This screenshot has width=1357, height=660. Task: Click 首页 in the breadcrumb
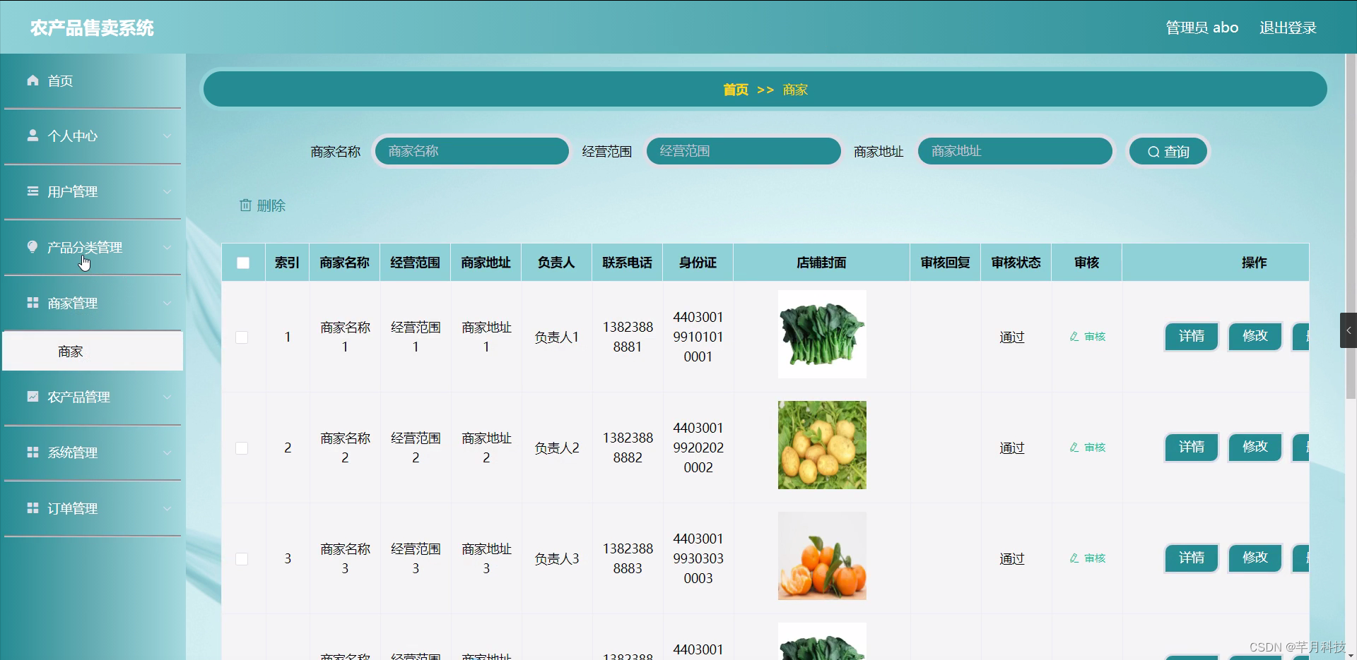(734, 90)
